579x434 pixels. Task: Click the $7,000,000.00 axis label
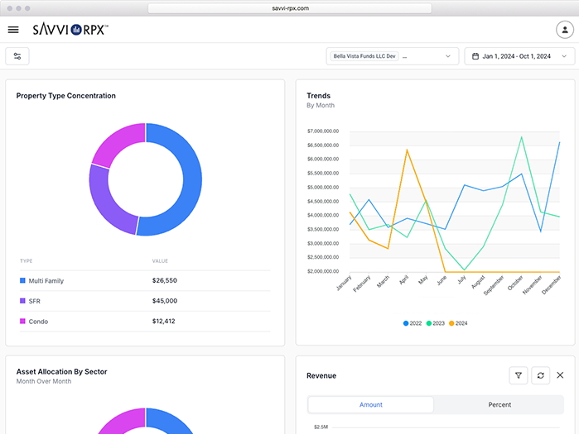(x=323, y=131)
